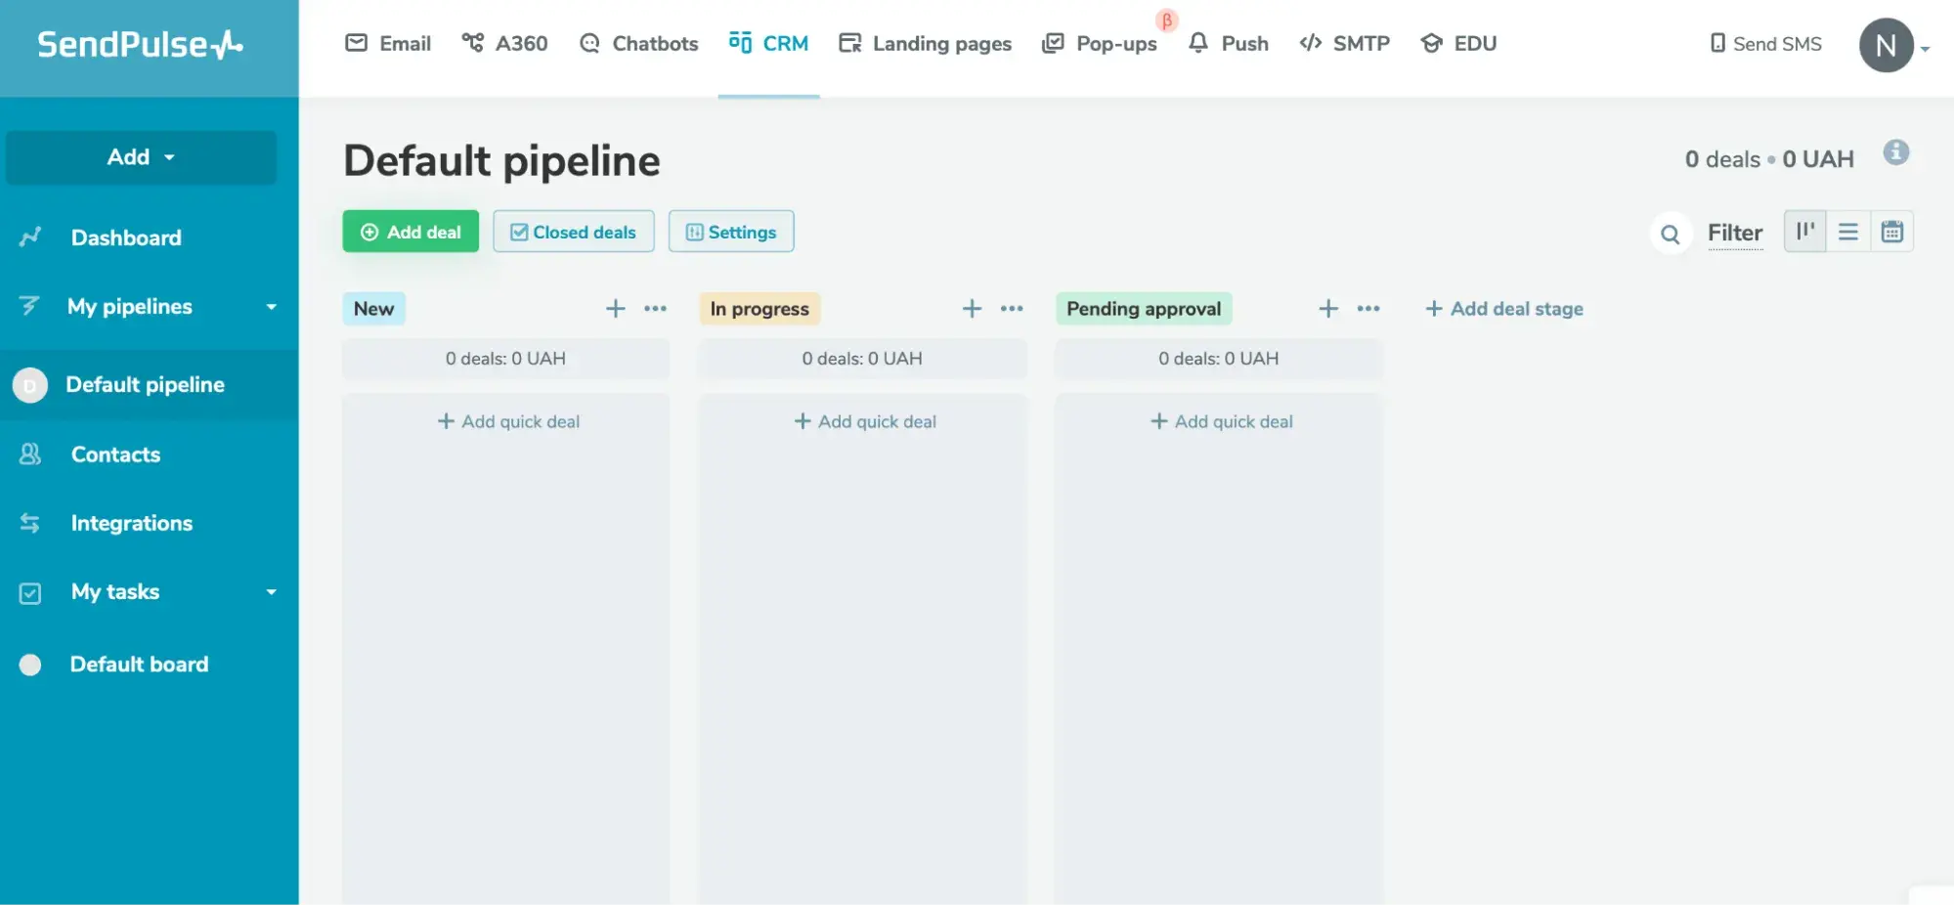The image size is (1954, 906).
Task: Open Closed deals
Action: pos(573,232)
